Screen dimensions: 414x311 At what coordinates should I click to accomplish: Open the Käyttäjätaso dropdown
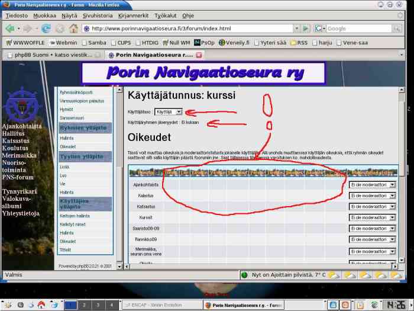[169, 111]
